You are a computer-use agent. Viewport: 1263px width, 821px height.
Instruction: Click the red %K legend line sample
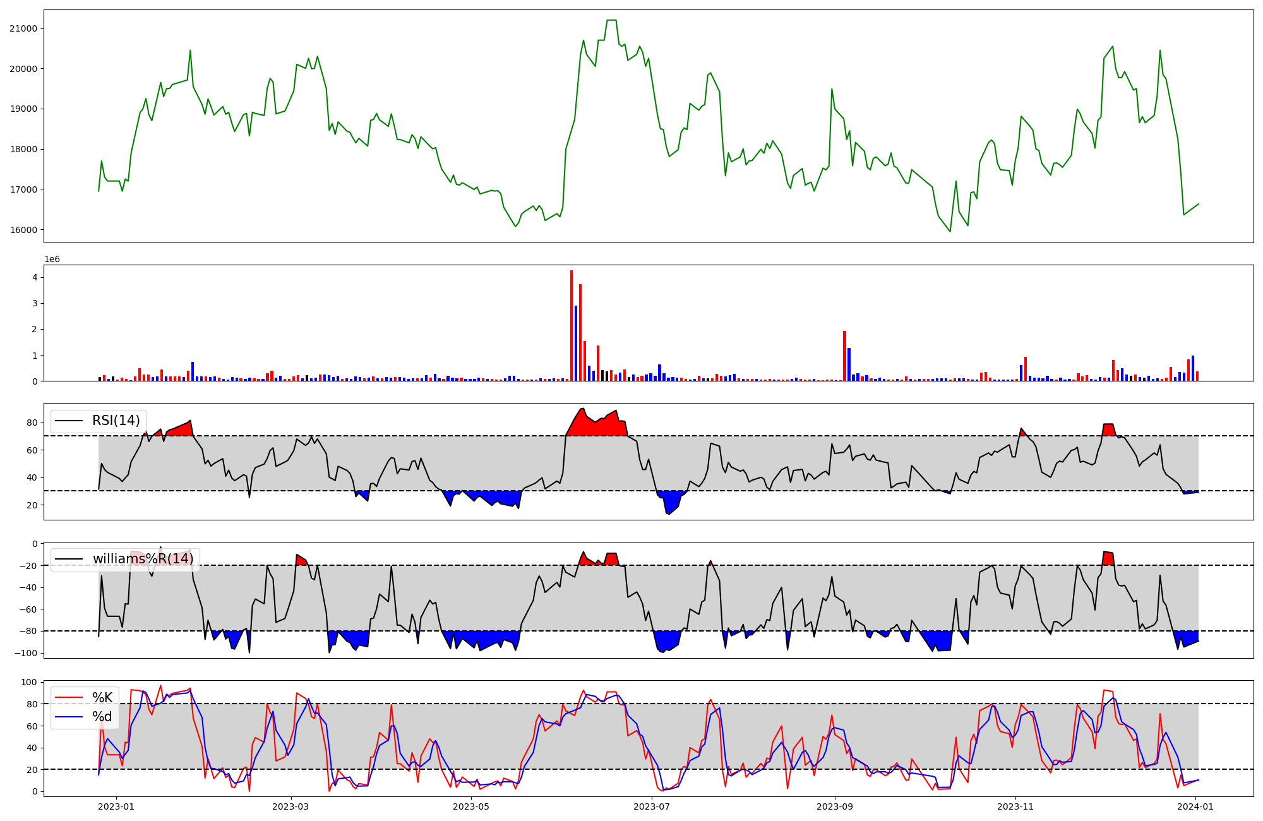coord(69,698)
